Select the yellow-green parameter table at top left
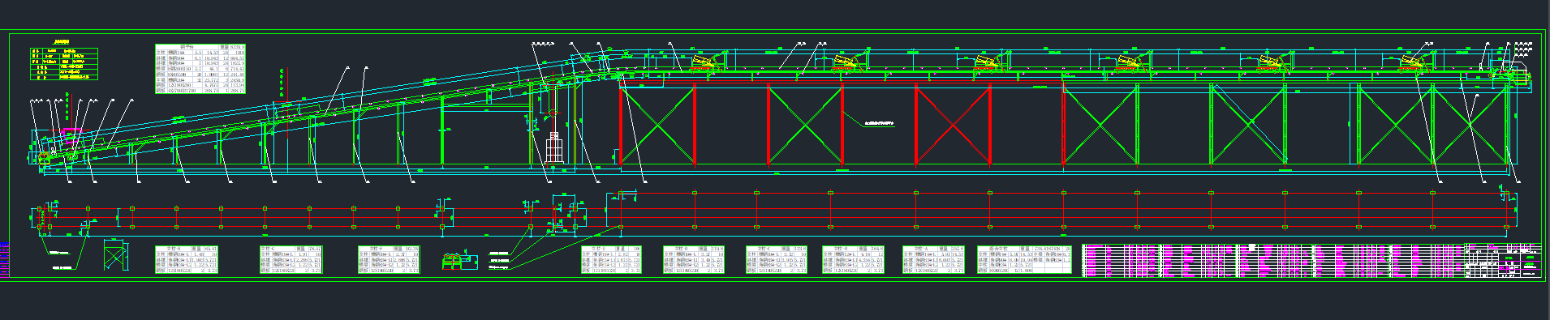 coord(64,64)
